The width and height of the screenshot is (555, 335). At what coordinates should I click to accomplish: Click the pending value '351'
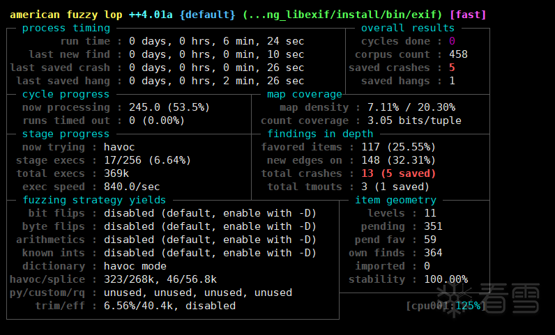coord(433,226)
